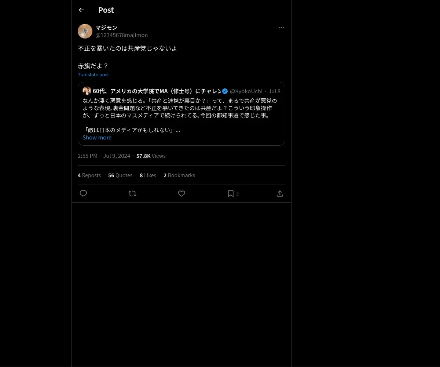Open the @KyokoUchi handle in quote
440x367 pixels.
coord(246,91)
